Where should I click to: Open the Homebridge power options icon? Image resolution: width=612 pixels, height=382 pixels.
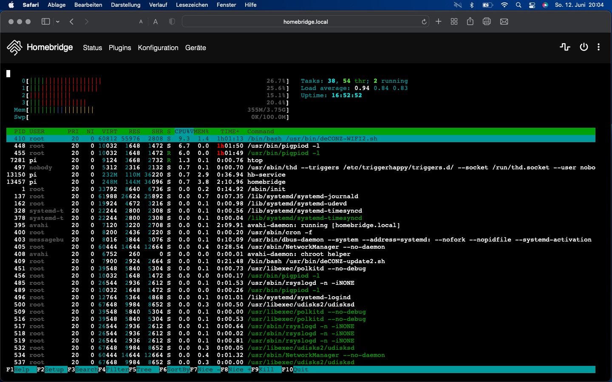pyautogui.click(x=584, y=47)
